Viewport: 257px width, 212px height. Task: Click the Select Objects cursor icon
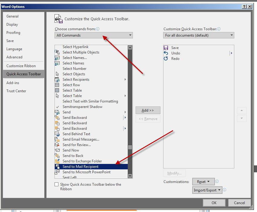coord(57,74)
